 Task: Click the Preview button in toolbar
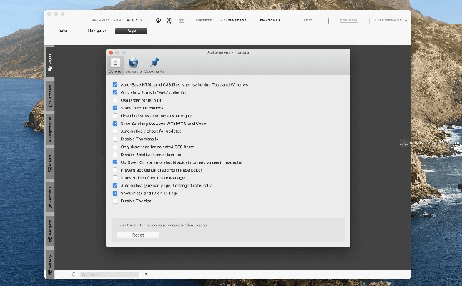tap(348, 21)
